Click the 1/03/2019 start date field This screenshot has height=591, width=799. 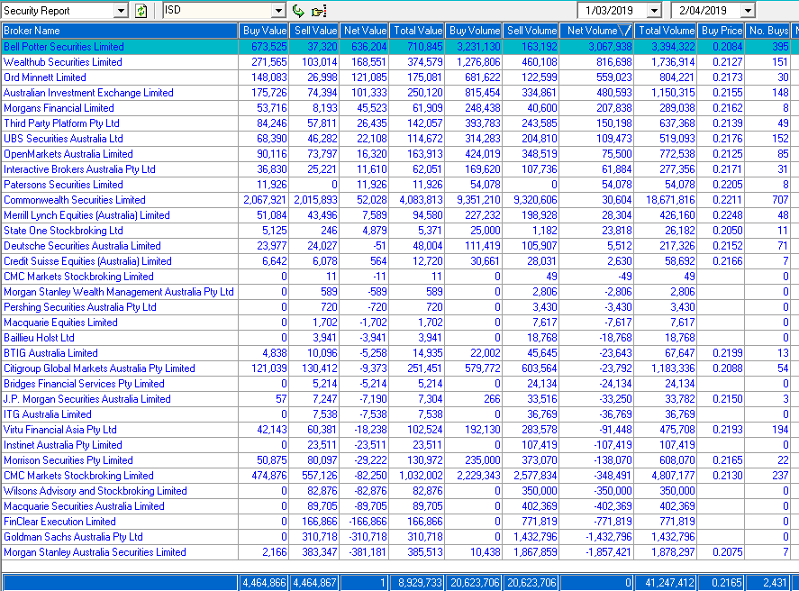coord(613,11)
